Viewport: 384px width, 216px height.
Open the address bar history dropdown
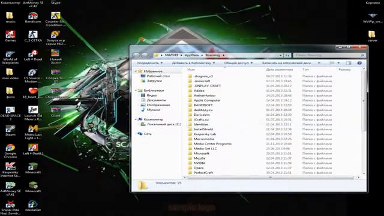pos(281,55)
